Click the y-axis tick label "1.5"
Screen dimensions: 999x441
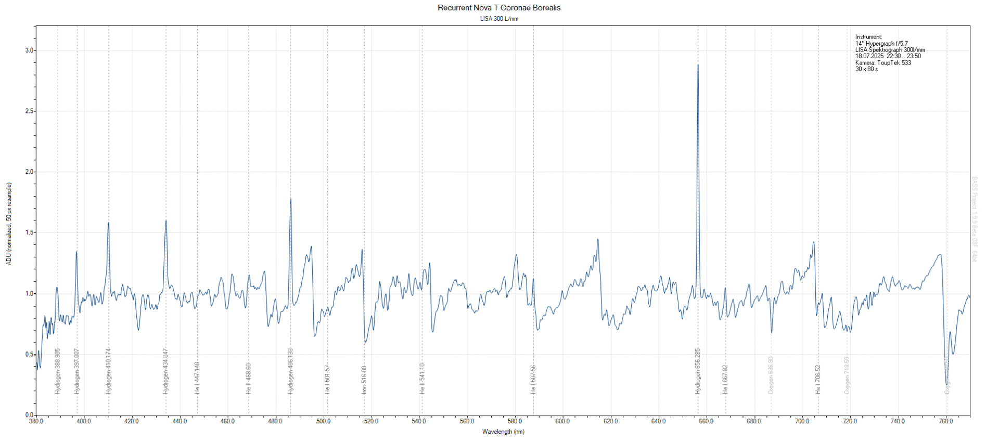(x=29, y=232)
